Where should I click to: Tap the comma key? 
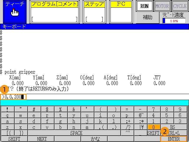[x=101, y=127]
